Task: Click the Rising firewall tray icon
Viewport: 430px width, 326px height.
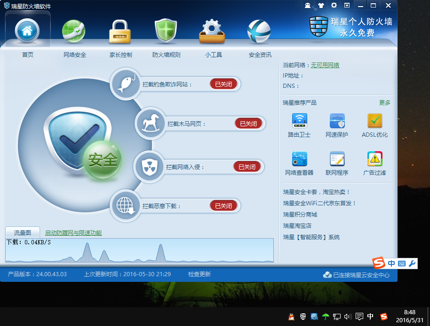Action: coord(303,317)
